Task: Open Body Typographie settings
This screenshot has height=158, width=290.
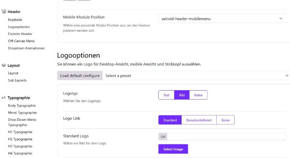Action: (x=22, y=106)
